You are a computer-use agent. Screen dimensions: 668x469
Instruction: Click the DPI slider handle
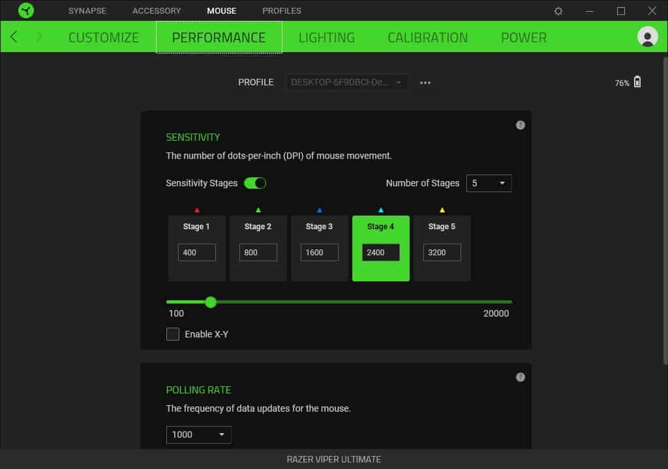tap(210, 302)
